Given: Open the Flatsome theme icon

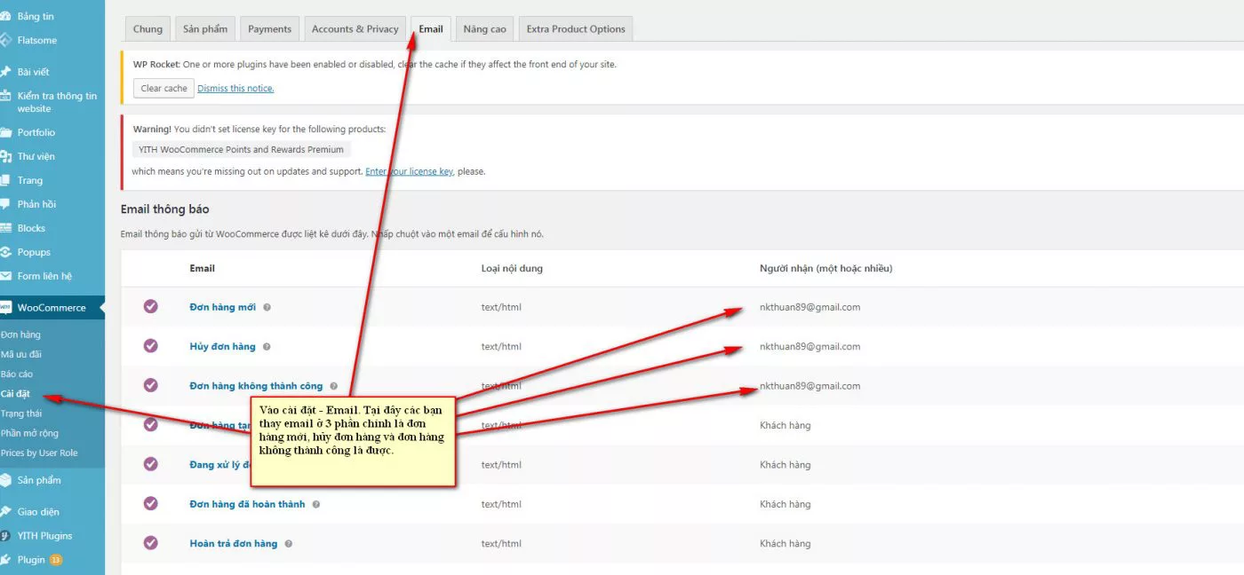Looking at the screenshot, I should pos(9,40).
